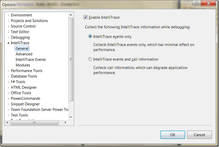Screen dimensions: 219x147
Task: Open the Advanced IntelliTrace page
Action: pos(24,54)
